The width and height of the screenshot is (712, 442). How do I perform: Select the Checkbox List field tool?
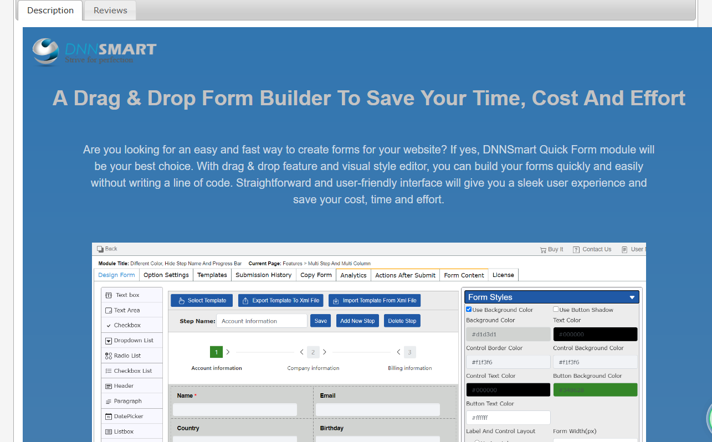pyautogui.click(x=132, y=371)
